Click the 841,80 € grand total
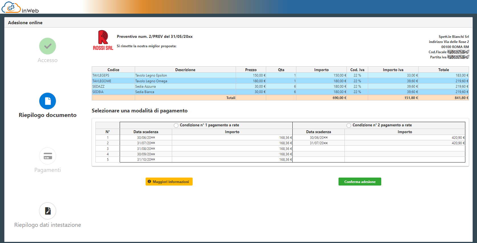This screenshot has height=243, width=477. [462, 98]
